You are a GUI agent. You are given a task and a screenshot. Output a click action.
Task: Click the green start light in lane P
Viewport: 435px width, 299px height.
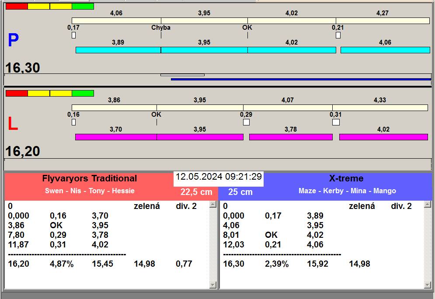pos(83,7)
